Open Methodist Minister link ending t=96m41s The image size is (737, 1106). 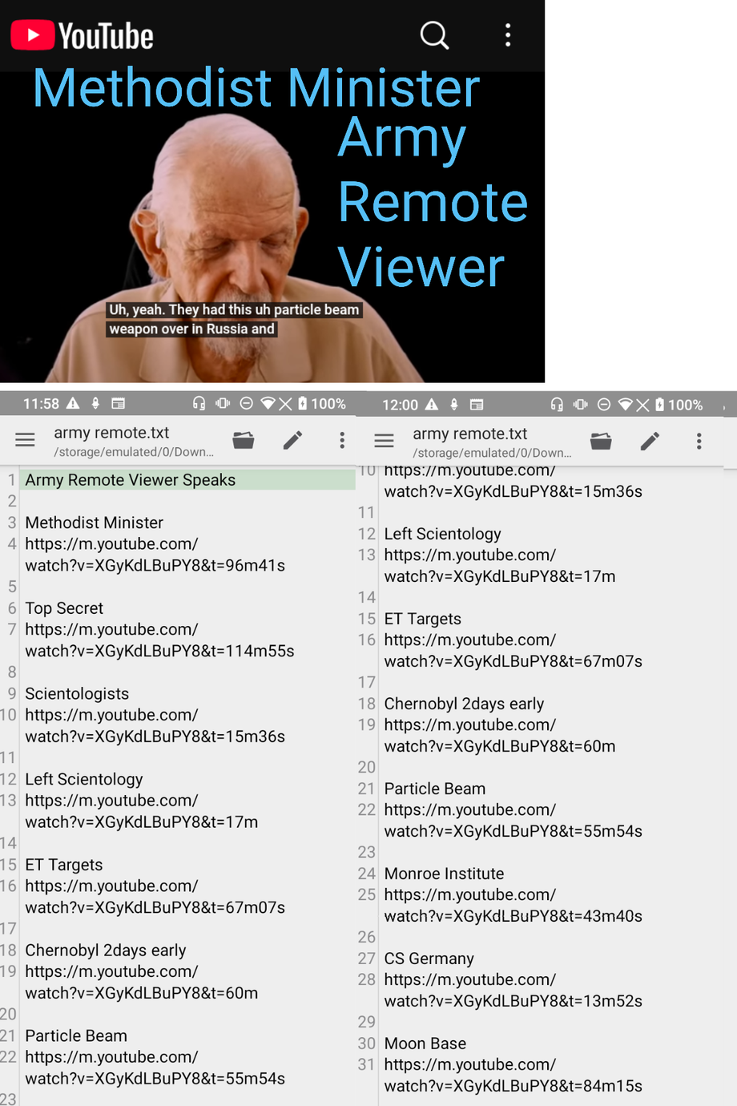click(x=155, y=555)
